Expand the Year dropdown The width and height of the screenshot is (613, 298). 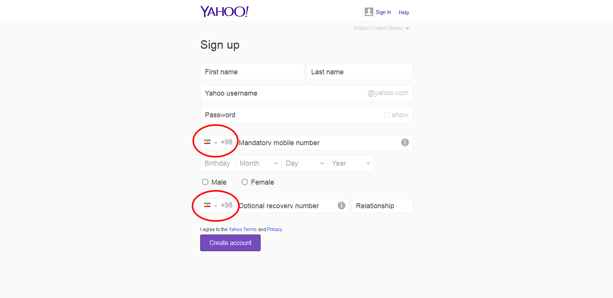351,163
